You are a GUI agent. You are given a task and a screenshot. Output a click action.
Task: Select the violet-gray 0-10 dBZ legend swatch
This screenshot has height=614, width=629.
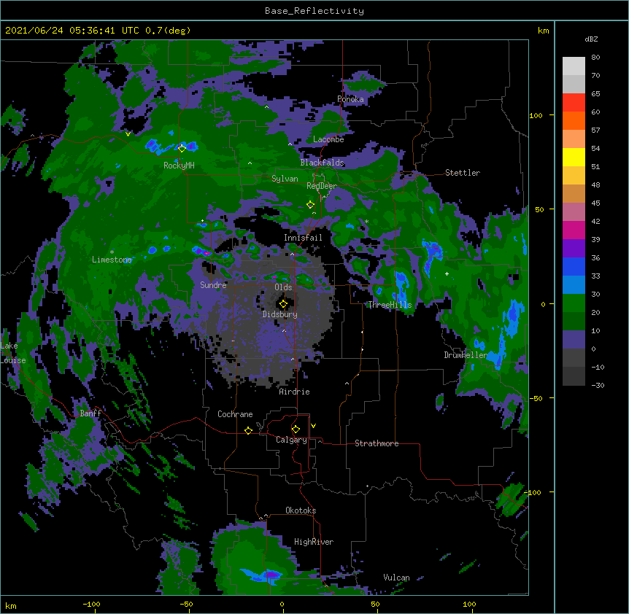tap(574, 340)
